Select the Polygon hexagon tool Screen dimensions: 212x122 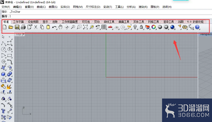3,61
